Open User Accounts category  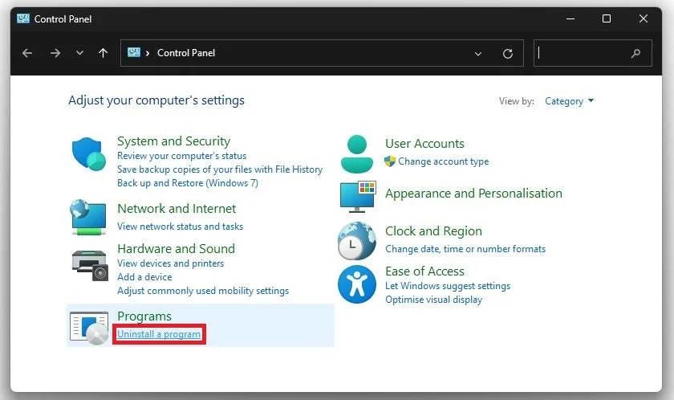click(x=424, y=143)
